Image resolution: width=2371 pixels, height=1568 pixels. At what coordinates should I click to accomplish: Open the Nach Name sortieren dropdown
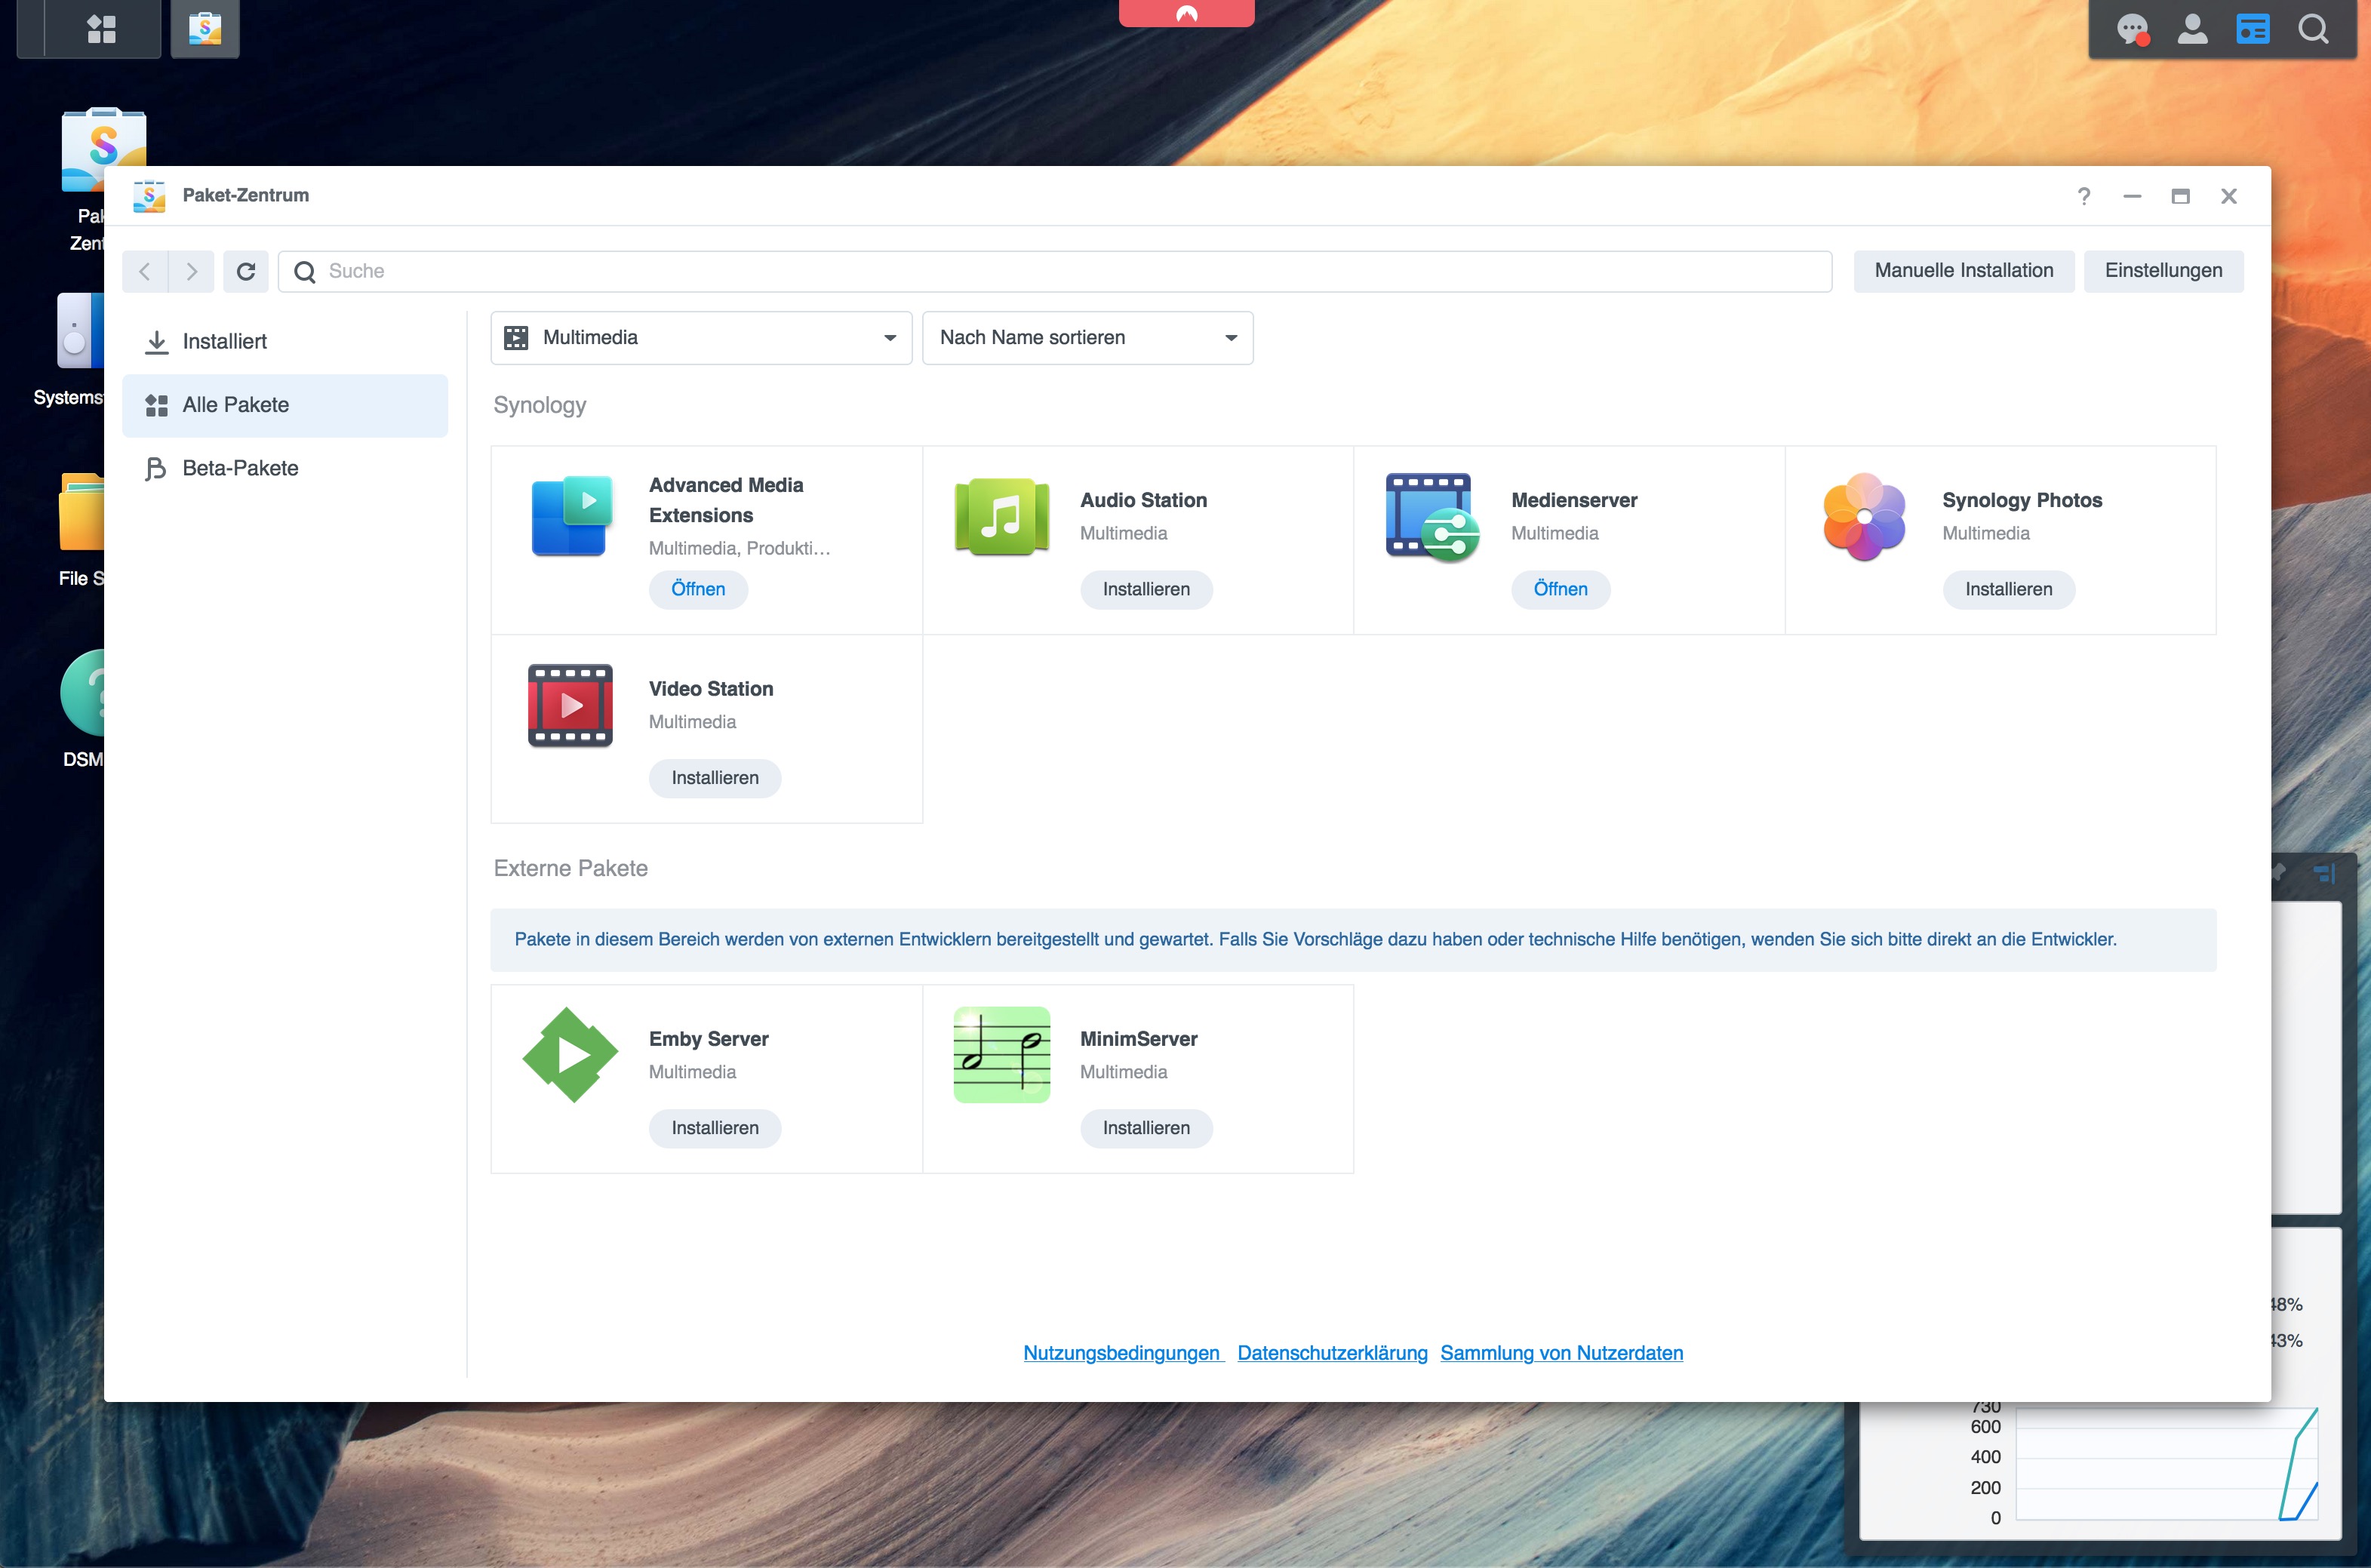coord(1087,338)
